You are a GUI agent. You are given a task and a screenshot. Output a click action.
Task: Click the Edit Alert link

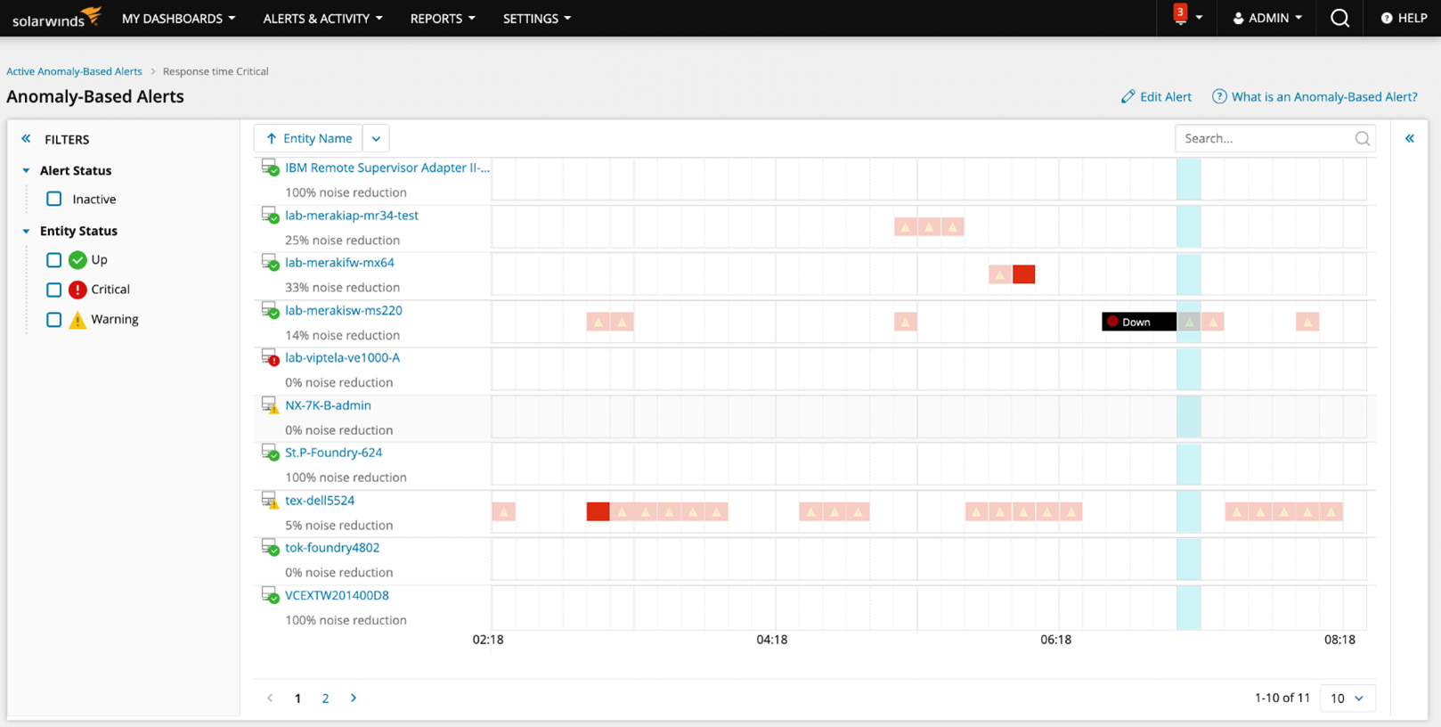coord(1156,96)
